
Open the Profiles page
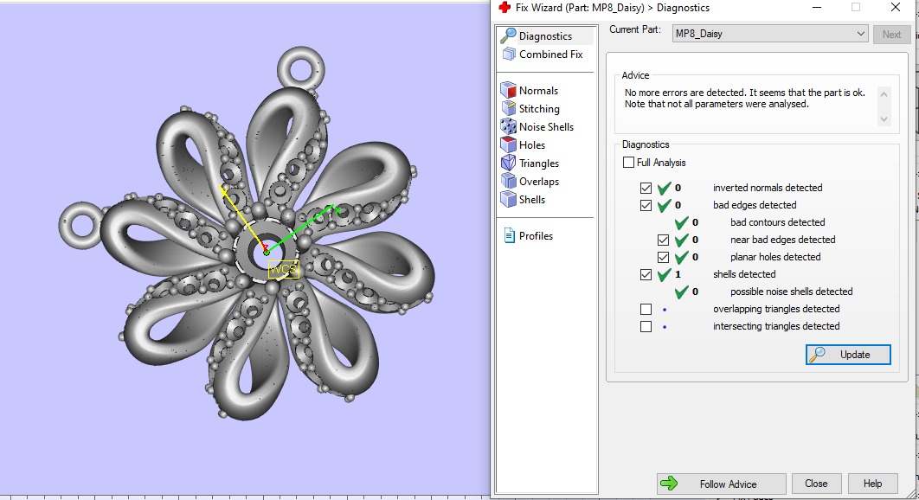[x=536, y=235]
